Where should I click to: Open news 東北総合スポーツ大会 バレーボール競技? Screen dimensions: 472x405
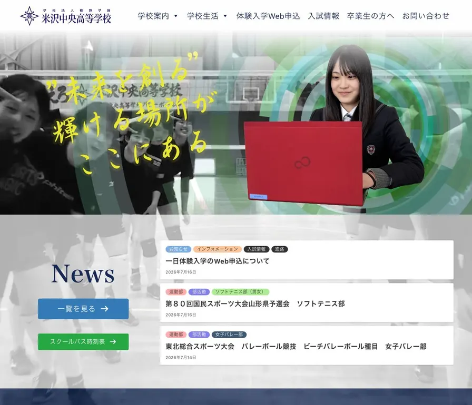pyautogui.click(x=296, y=347)
